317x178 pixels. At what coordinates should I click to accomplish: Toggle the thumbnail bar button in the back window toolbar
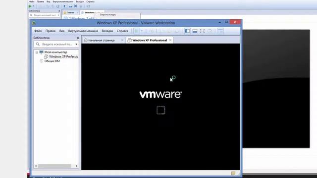coord(70,6)
